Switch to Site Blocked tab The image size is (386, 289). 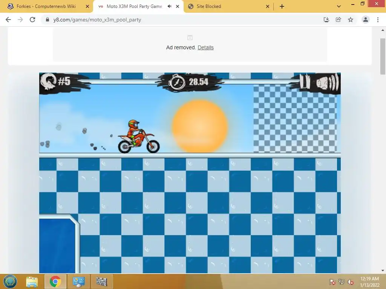209,6
